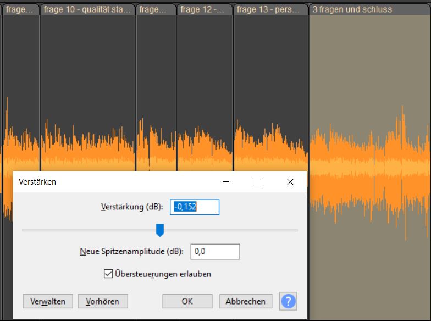Image resolution: width=431 pixels, height=321 pixels.
Task: Select clip titled 'frage 10 - qualität sta...'
Action: 87,10
